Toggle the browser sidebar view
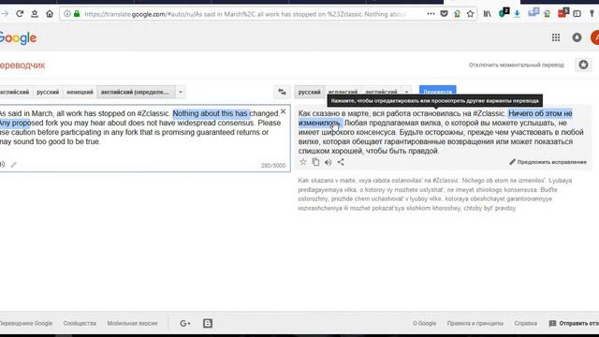This screenshot has height=337, width=599. tap(577, 14)
